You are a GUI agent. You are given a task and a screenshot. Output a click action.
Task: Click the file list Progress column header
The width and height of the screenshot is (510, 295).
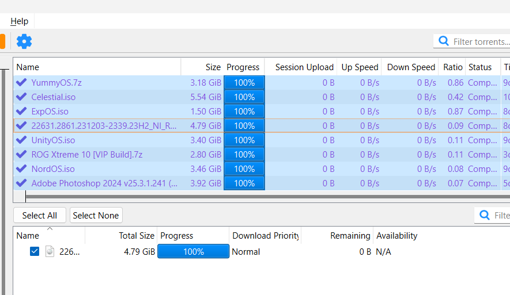click(193, 236)
